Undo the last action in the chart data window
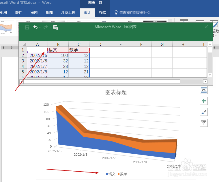This screenshot has height=182, width=219. coord(35,27)
